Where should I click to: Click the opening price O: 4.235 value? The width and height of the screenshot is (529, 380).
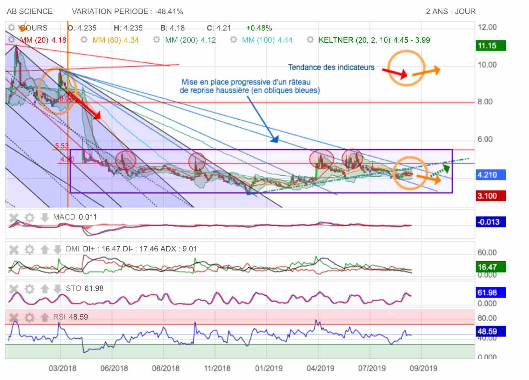(x=82, y=28)
